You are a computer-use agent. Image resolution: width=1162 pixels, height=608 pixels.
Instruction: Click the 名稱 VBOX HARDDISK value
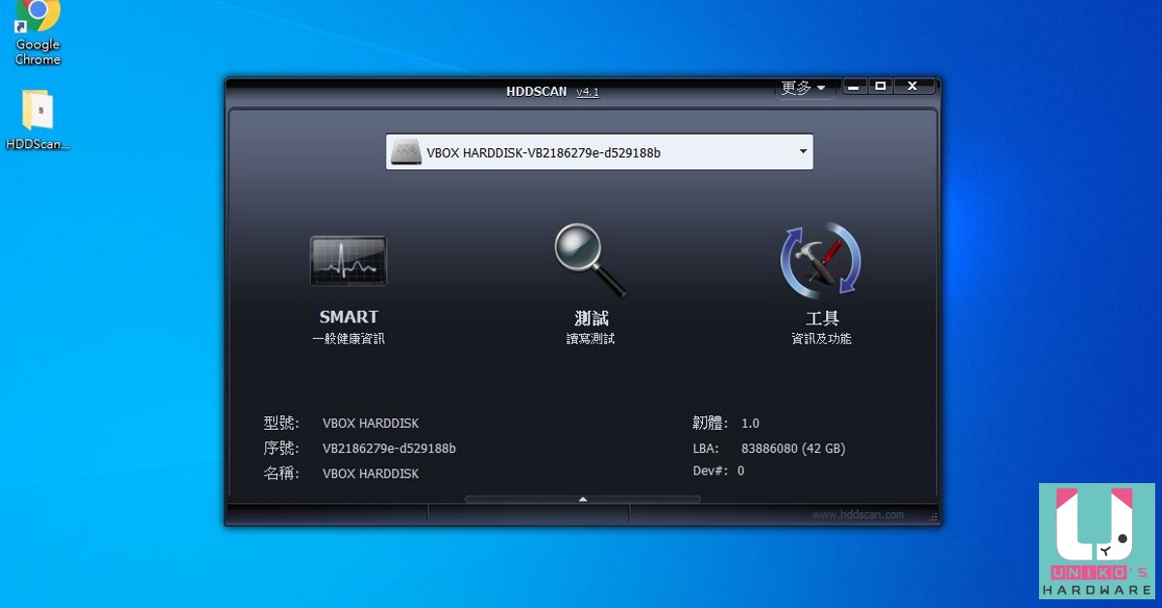click(371, 473)
